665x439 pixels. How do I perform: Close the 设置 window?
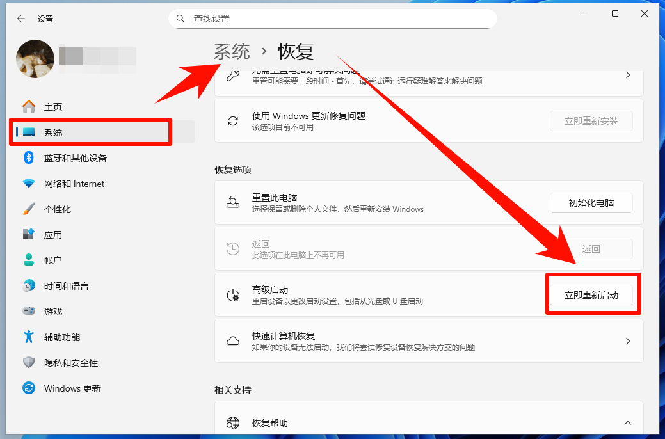tap(645, 13)
